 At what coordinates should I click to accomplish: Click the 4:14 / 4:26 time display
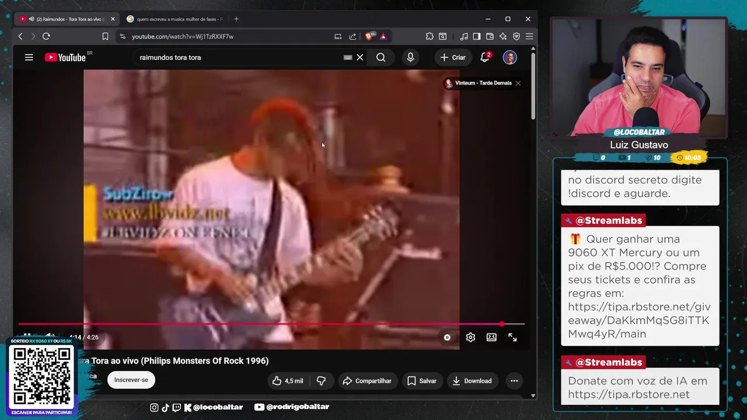coord(83,337)
